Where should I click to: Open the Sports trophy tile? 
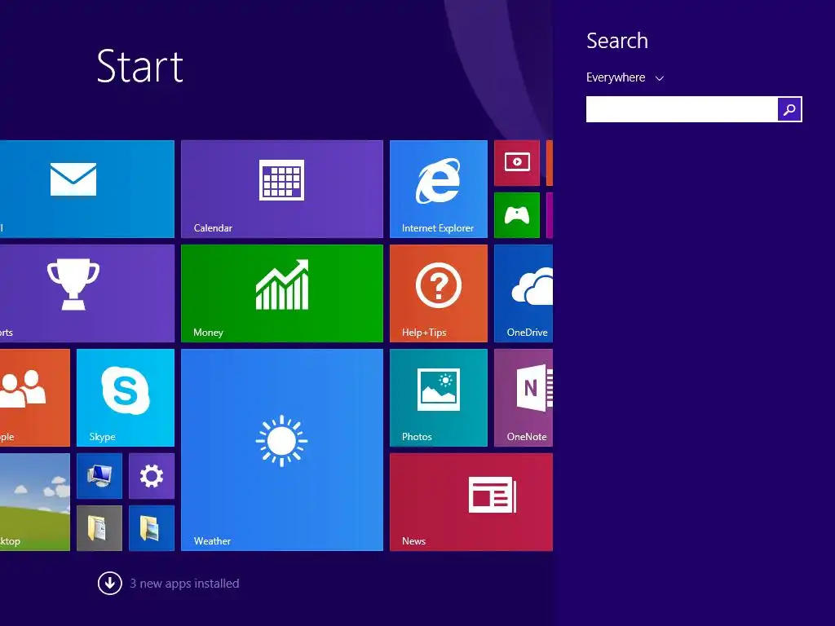click(86, 293)
